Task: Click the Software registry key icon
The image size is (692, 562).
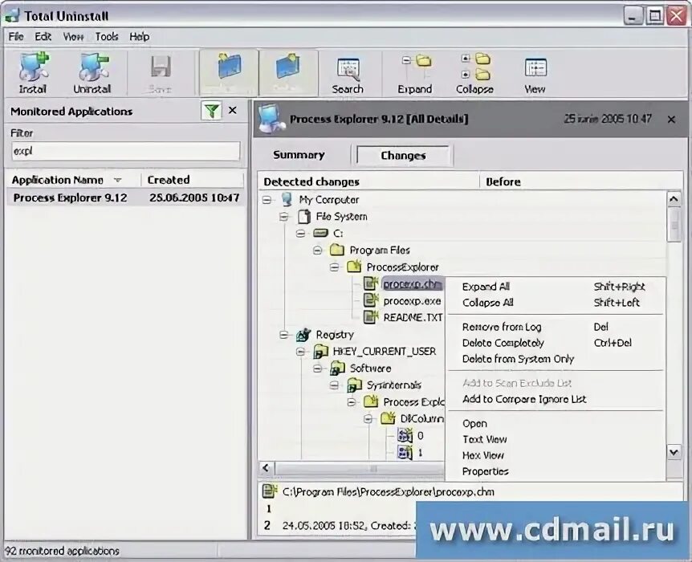Action: tap(338, 369)
